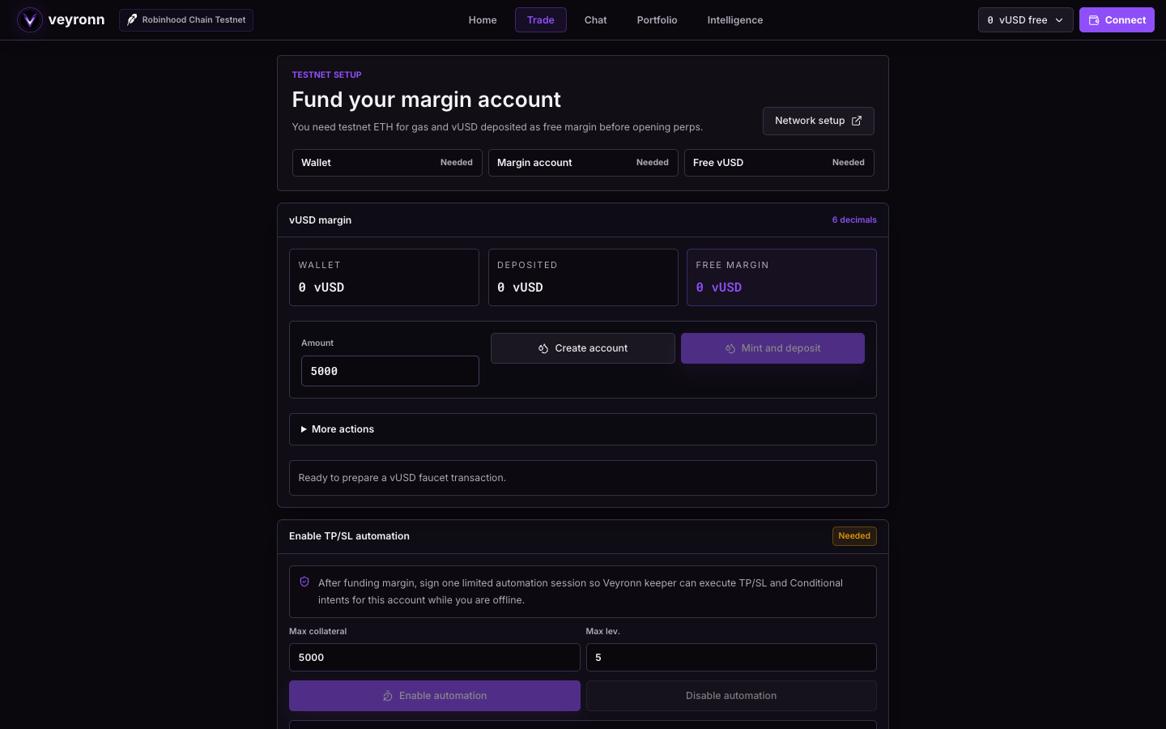Screen dimensions: 1166x729
Task: Click the Robinhood Chain Testnet badge
Action: [x=186, y=20]
